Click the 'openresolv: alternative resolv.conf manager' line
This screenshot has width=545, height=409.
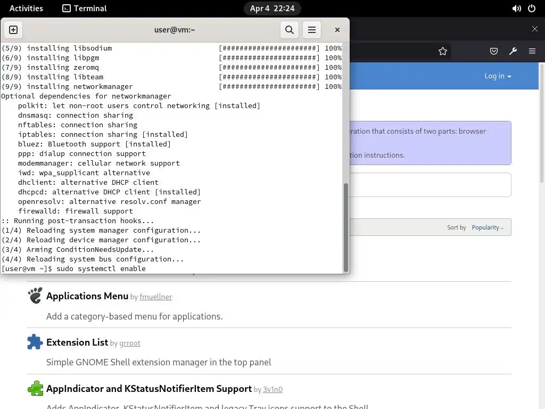pyautogui.click(x=110, y=201)
